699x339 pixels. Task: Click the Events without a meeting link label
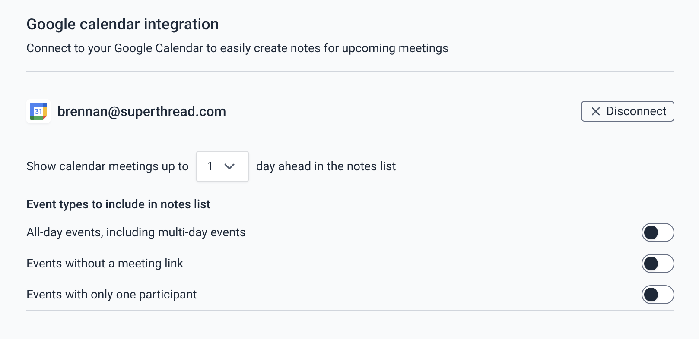pyautogui.click(x=105, y=264)
